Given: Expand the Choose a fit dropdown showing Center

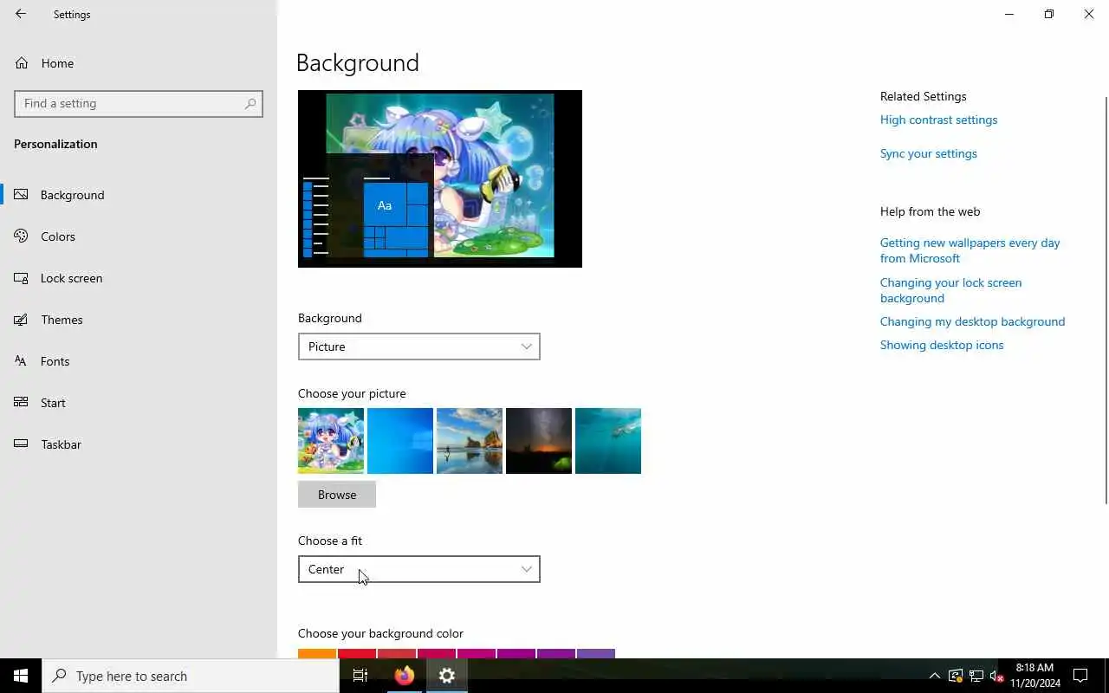Looking at the screenshot, I should click(418, 569).
